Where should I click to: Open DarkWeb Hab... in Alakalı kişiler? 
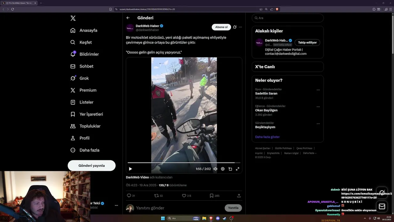(276, 40)
